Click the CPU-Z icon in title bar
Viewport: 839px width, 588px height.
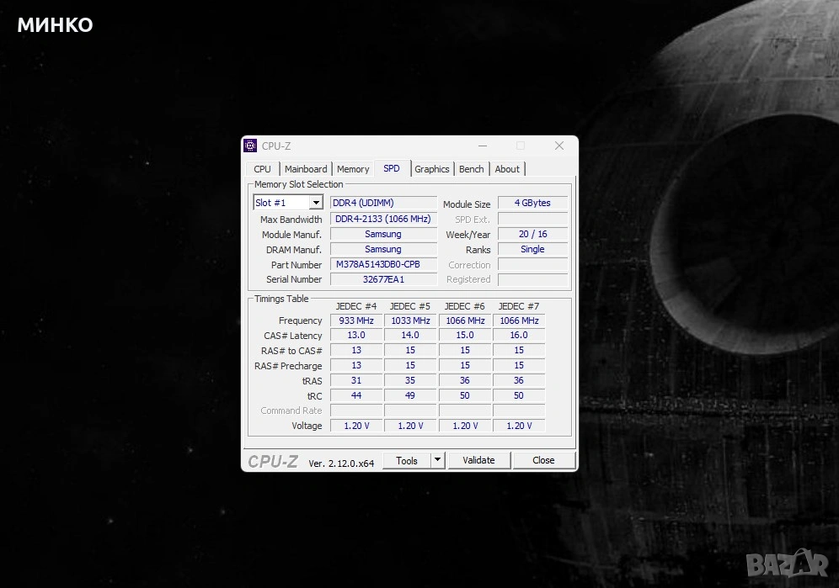[250, 146]
